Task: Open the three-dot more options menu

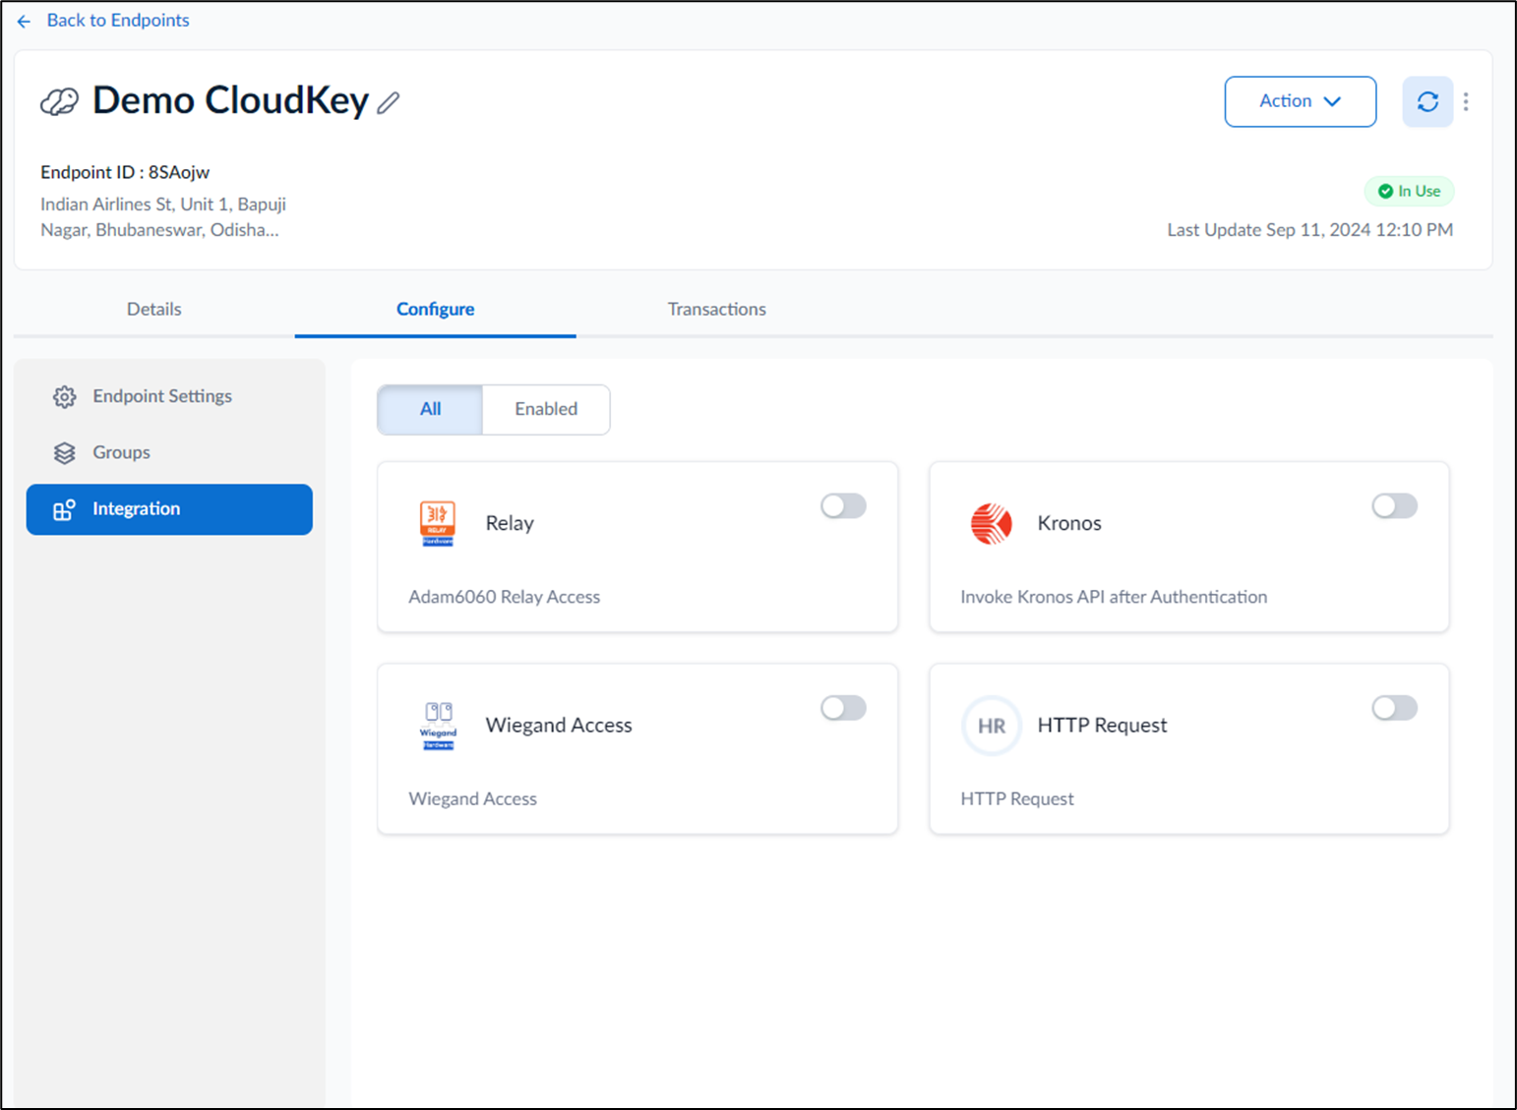Action: pos(1466,101)
